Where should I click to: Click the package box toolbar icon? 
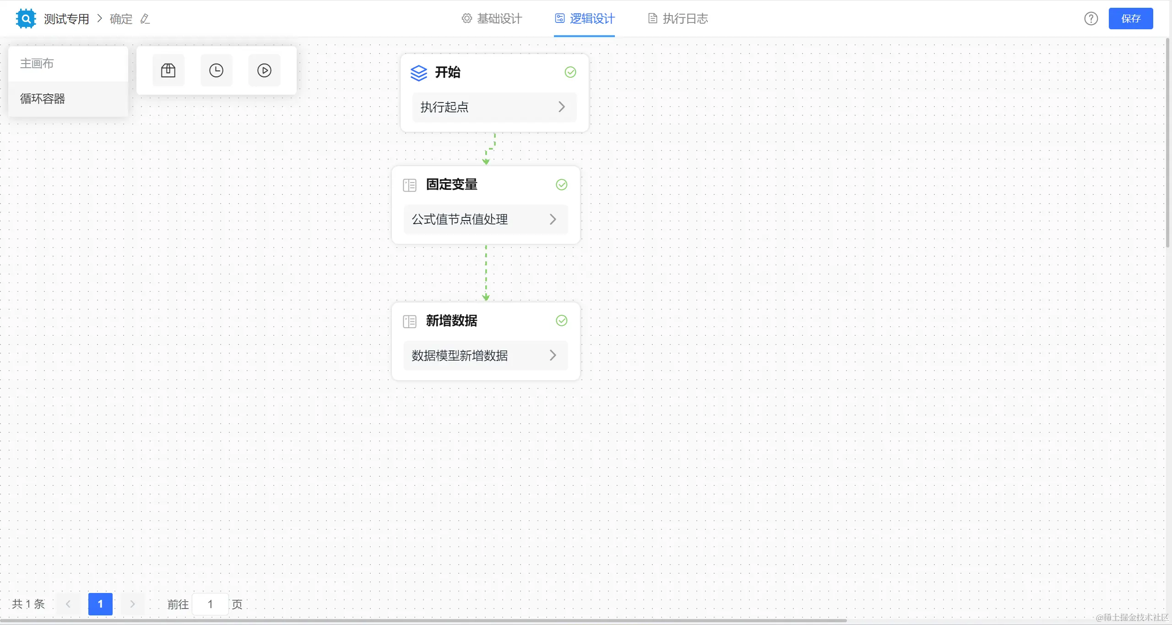coord(168,70)
